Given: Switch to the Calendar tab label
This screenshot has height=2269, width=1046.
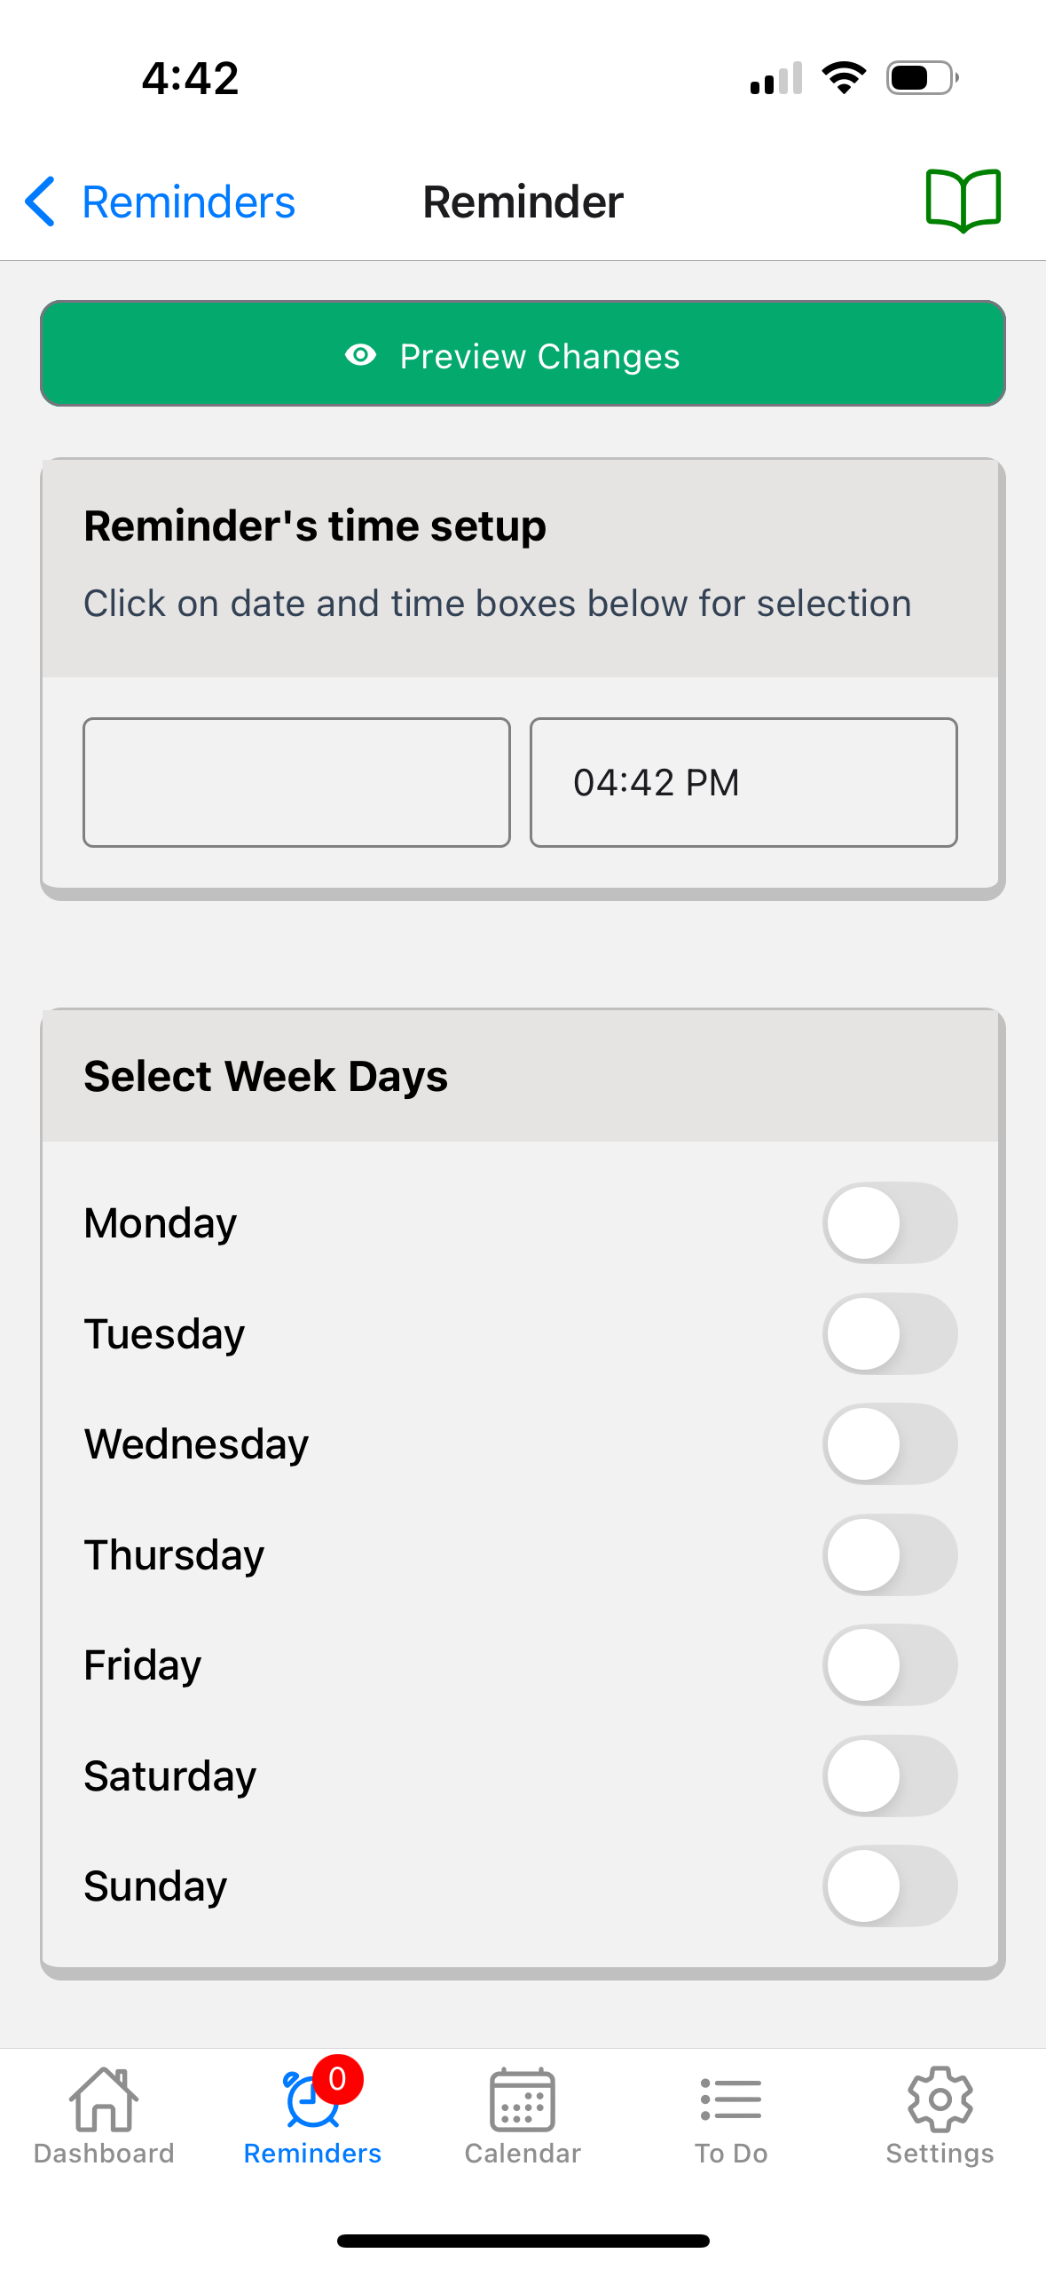Looking at the screenshot, I should point(523,2154).
